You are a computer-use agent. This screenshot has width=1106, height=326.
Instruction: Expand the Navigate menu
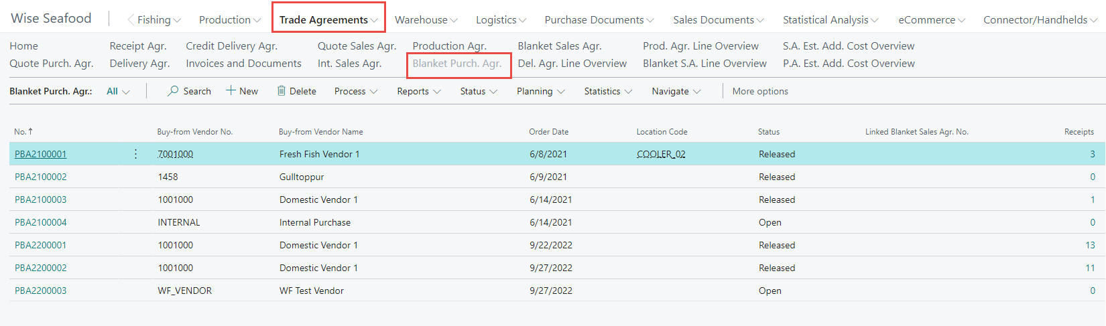(676, 91)
